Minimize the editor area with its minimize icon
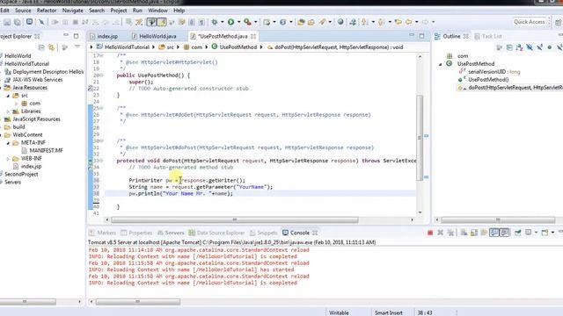This screenshot has width=563, height=316. [412, 35]
